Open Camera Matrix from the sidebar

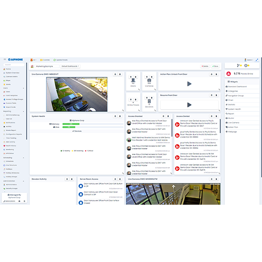click(x=12, y=77)
